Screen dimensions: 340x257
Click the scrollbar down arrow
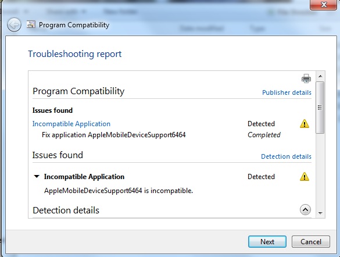click(x=320, y=213)
